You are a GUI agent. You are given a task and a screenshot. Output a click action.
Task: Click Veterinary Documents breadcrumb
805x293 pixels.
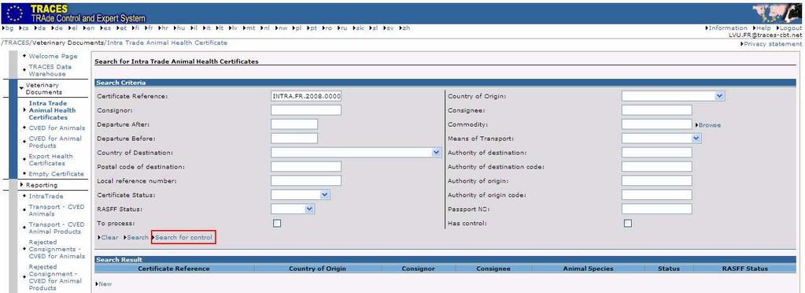[68, 43]
